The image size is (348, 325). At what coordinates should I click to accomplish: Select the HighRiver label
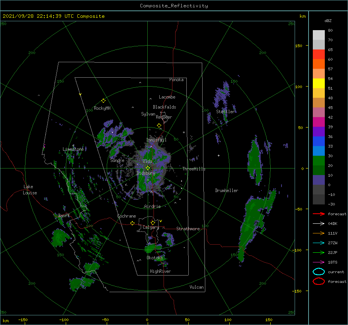(x=160, y=271)
